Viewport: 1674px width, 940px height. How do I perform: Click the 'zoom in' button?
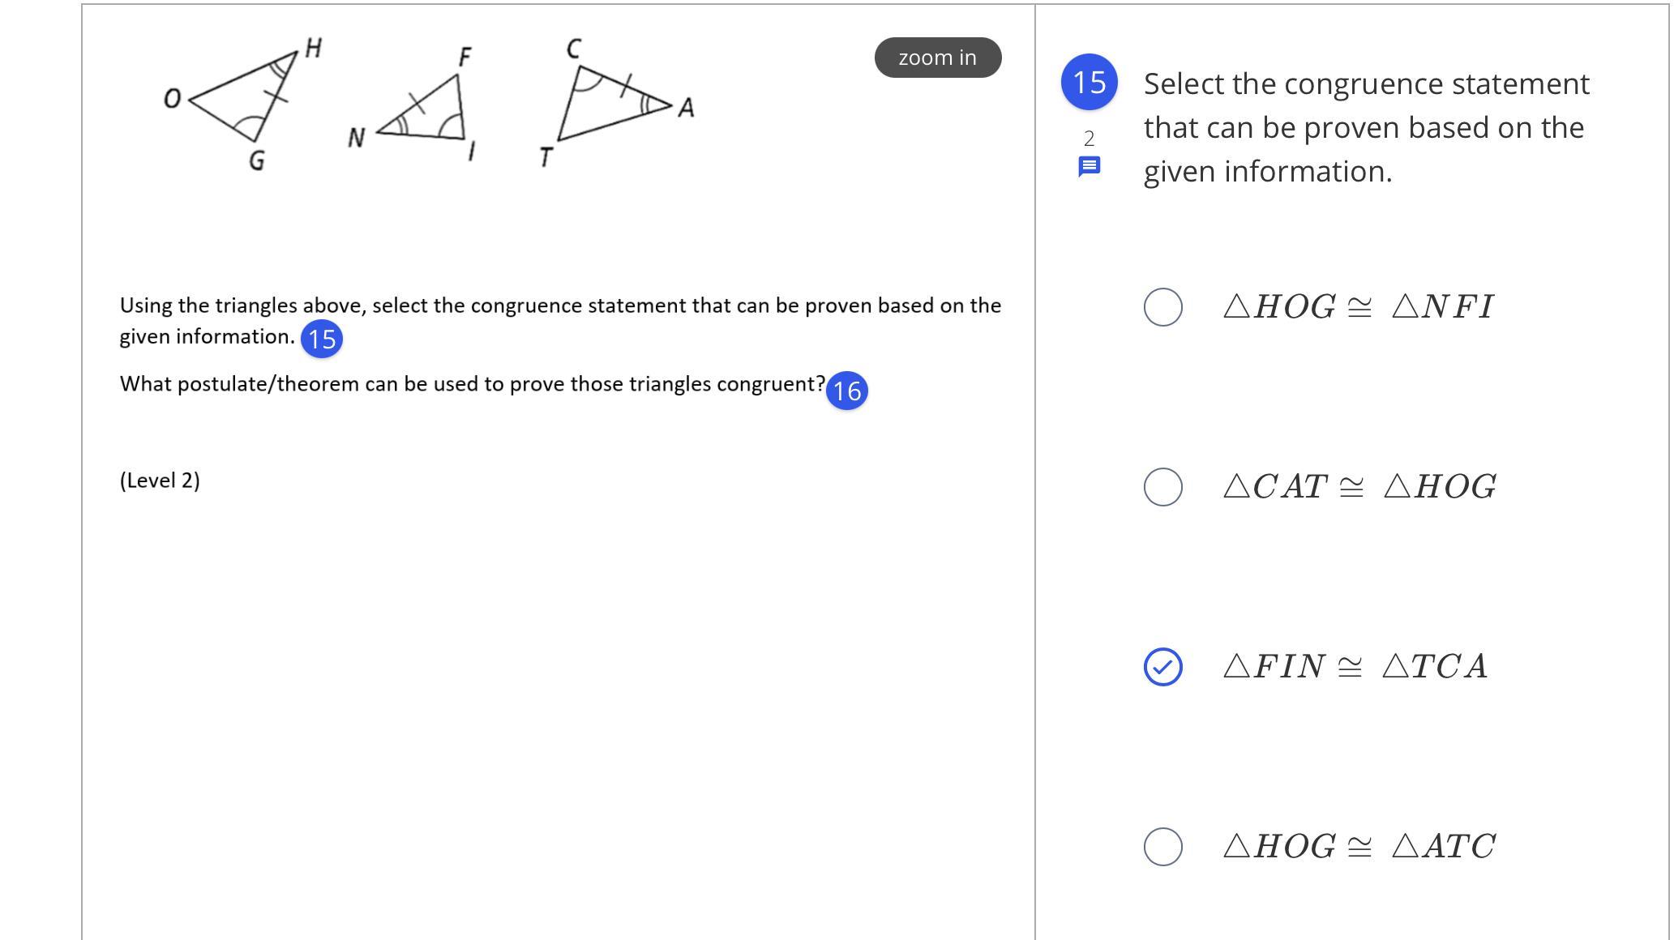938,58
